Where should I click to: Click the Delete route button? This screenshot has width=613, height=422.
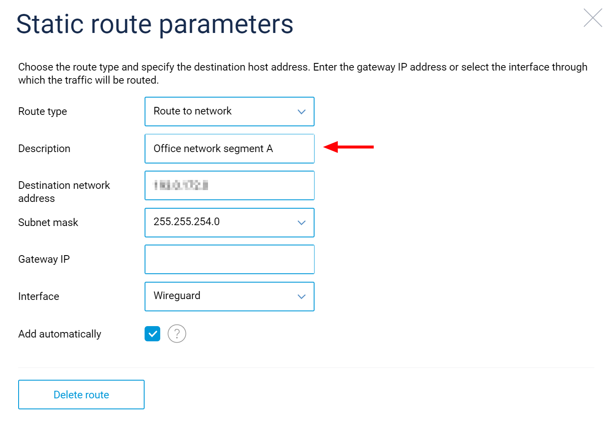point(81,395)
